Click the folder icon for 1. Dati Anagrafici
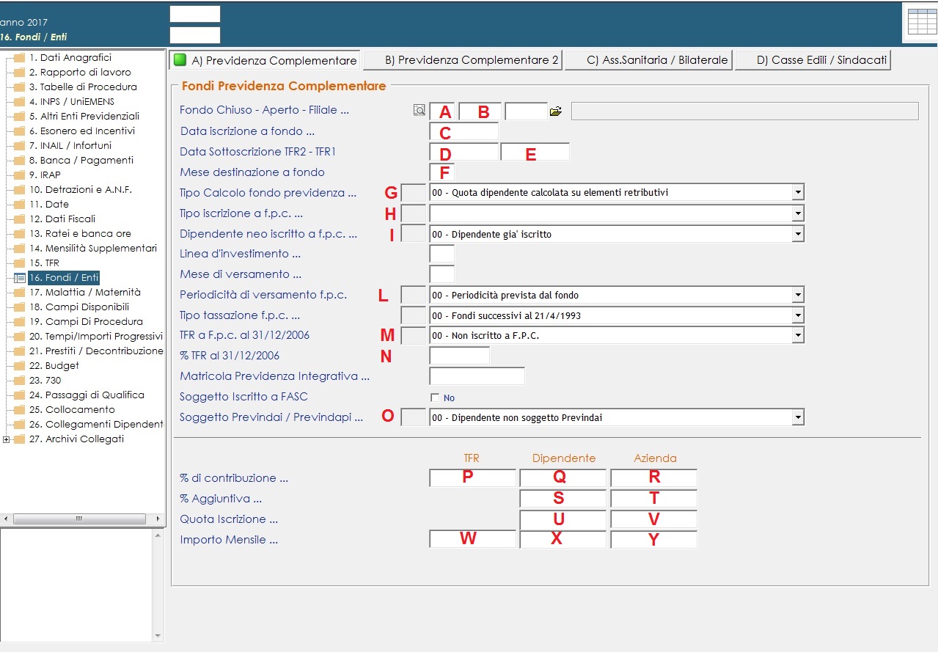This screenshot has width=938, height=652. [19, 58]
